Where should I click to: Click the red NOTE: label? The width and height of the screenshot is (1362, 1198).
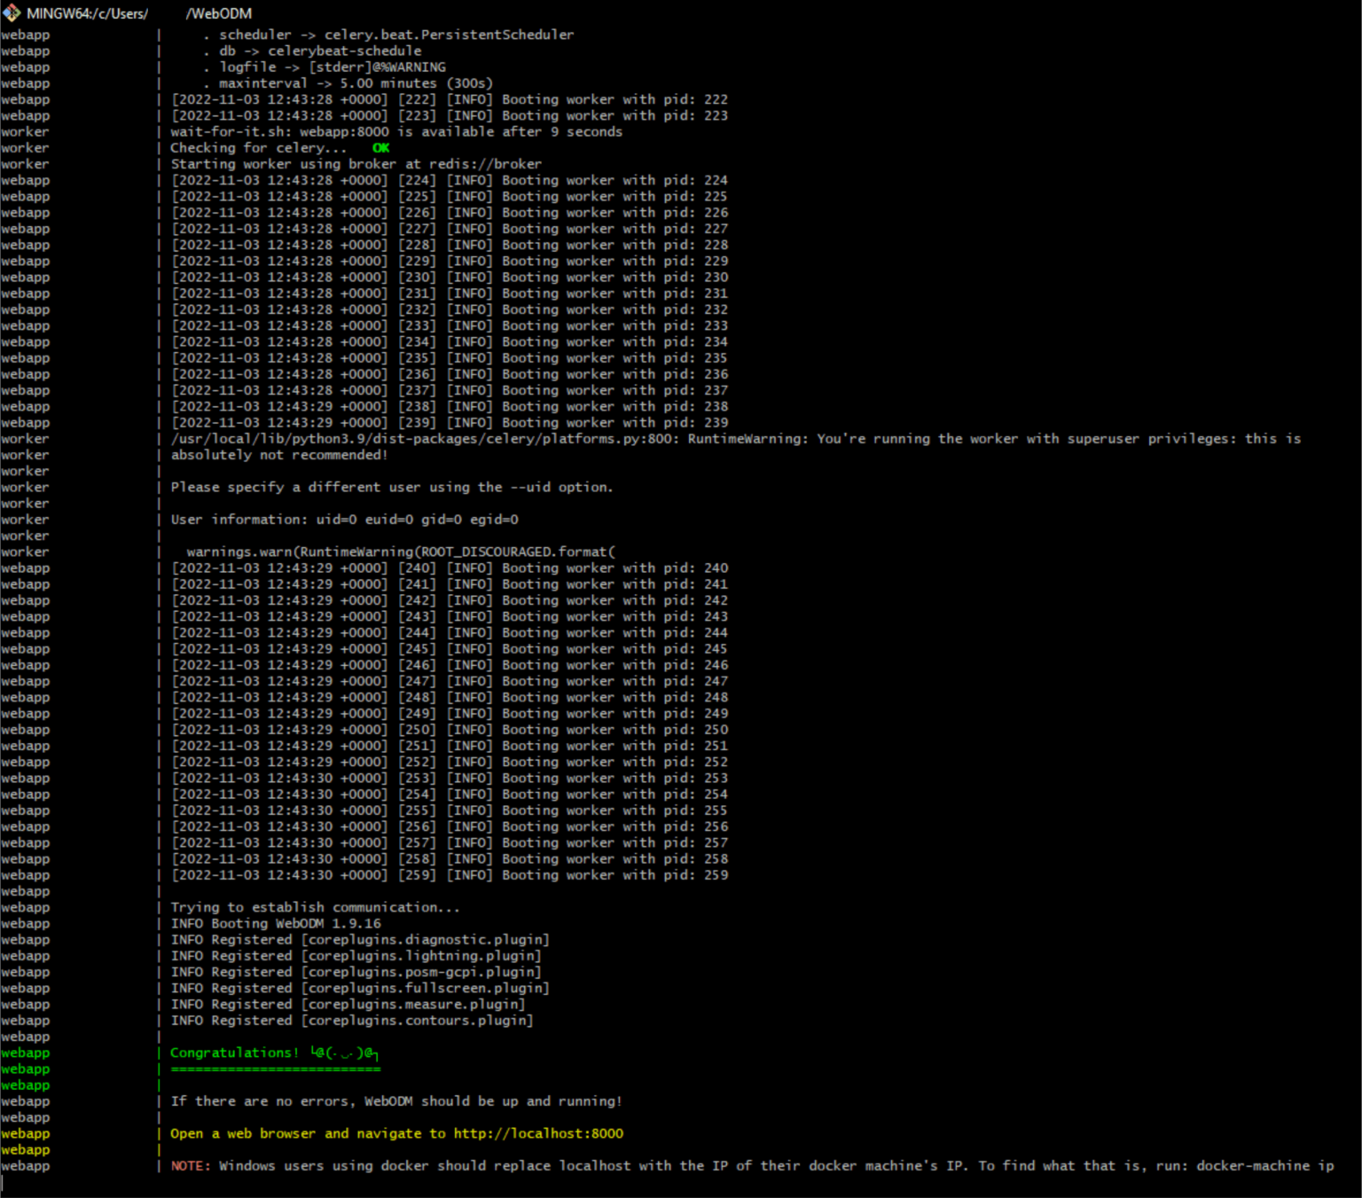point(191,1166)
